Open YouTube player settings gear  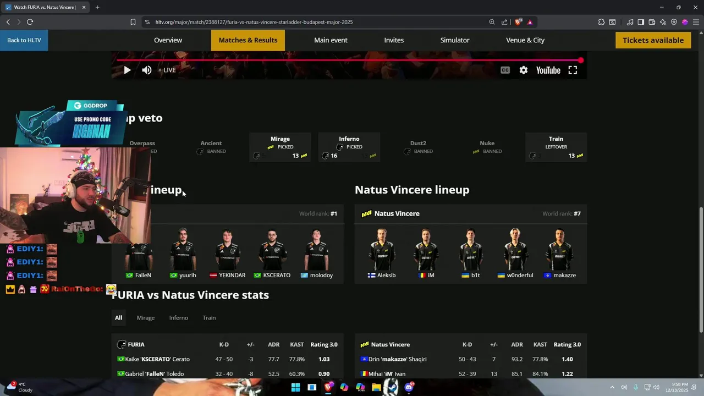[524, 70]
